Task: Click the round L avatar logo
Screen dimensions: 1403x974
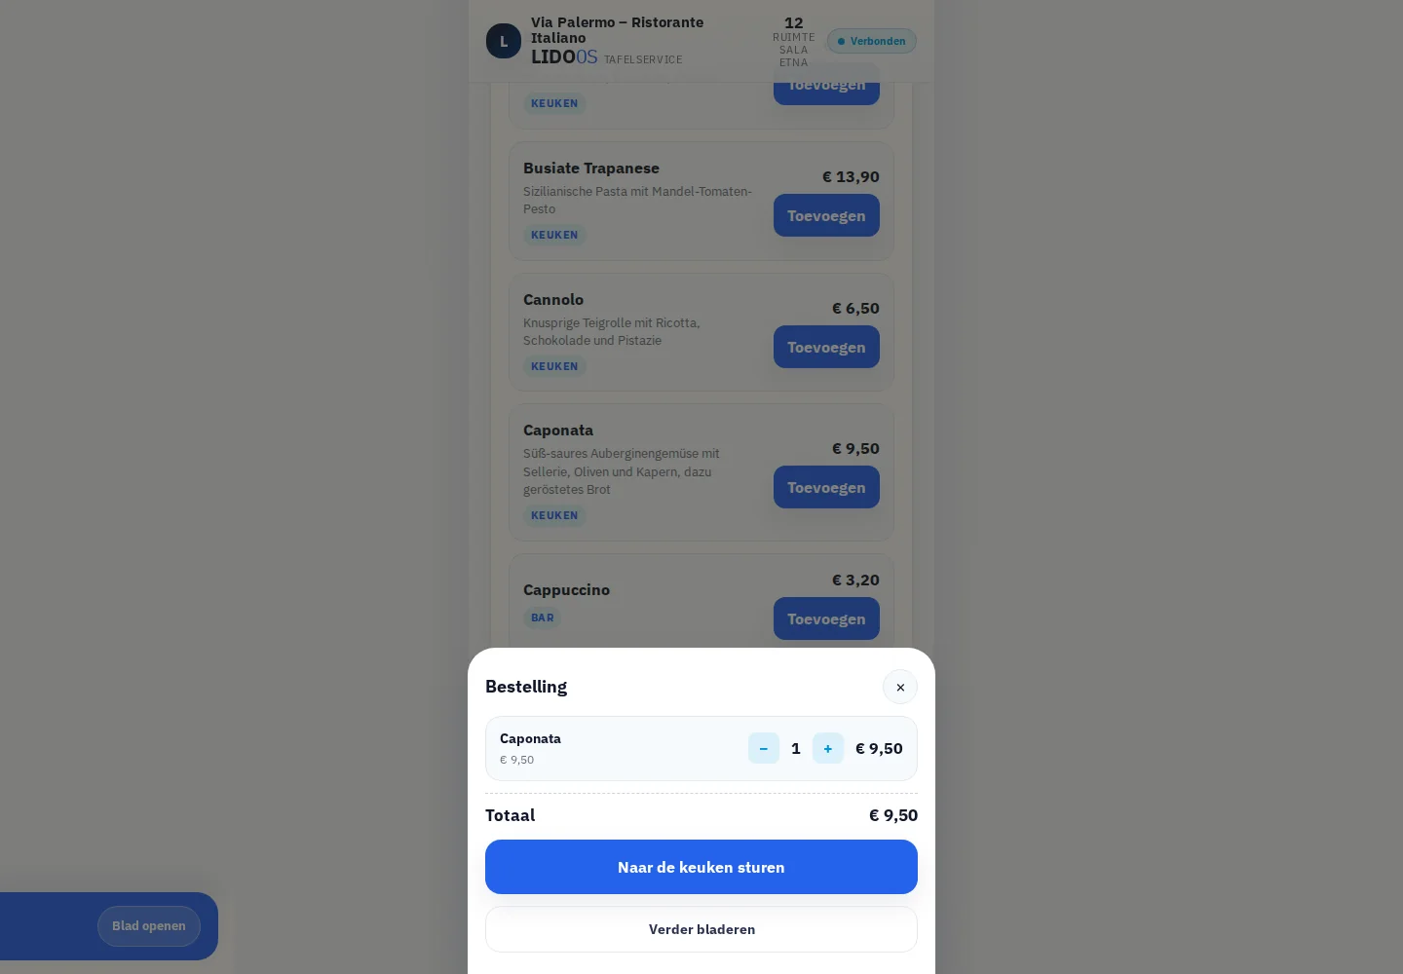Action: (x=504, y=41)
